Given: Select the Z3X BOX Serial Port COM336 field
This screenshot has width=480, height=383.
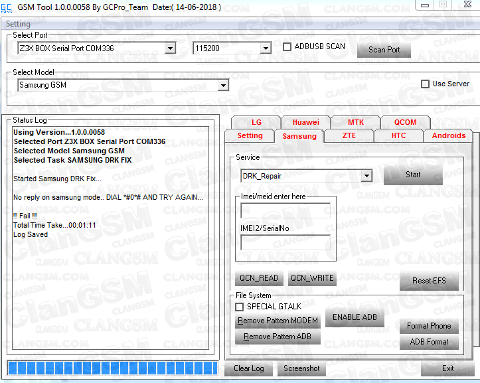Looking at the screenshot, I should tap(96, 48).
